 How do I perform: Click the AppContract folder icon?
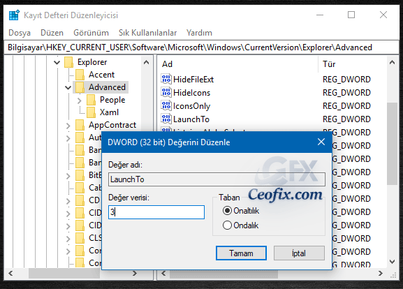80,125
